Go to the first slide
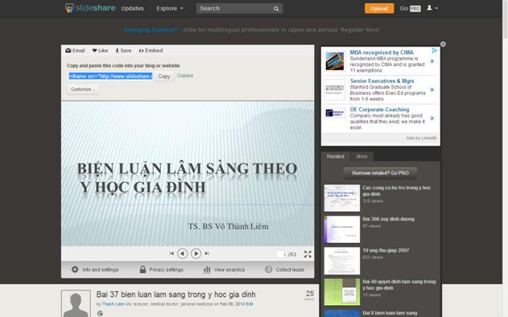This screenshot has height=317, width=508. tap(171, 253)
